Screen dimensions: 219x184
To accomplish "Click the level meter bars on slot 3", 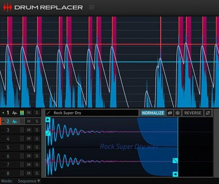I will [x=22, y=130].
